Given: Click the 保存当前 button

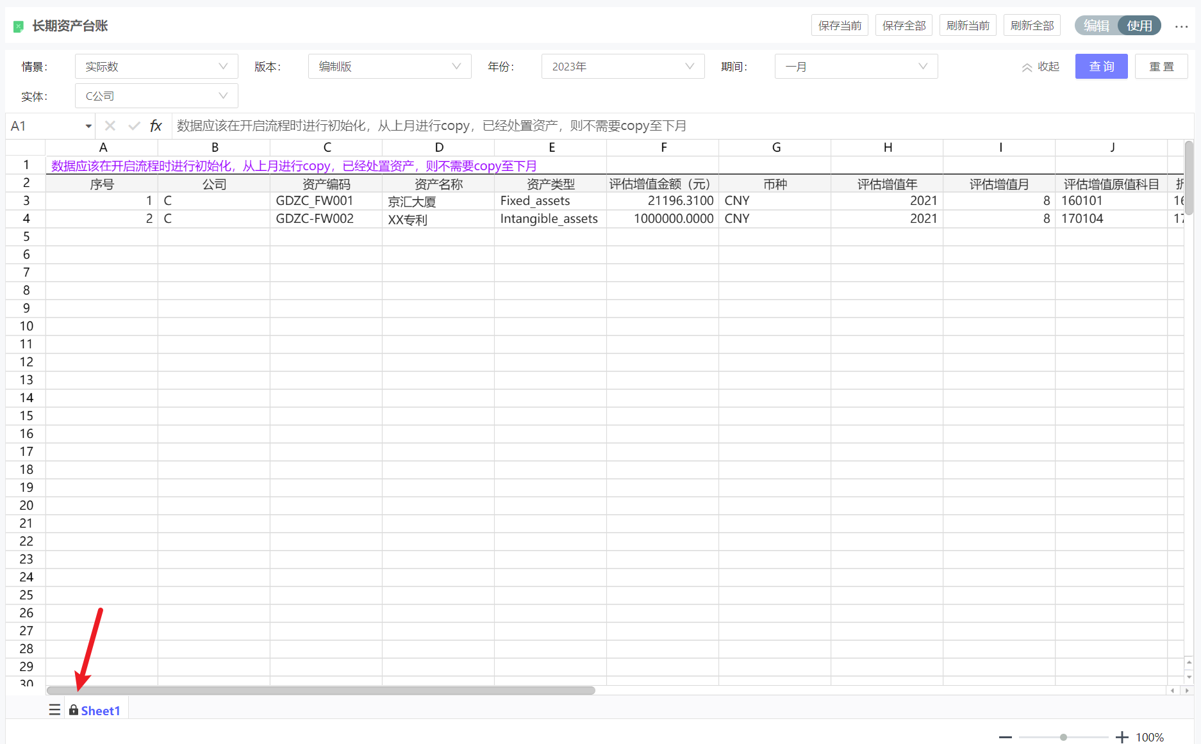Looking at the screenshot, I should [840, 26].
